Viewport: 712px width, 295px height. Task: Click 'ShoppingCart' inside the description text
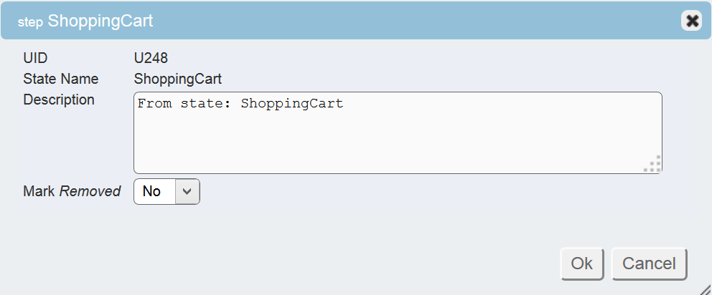[x=292, y=104]
